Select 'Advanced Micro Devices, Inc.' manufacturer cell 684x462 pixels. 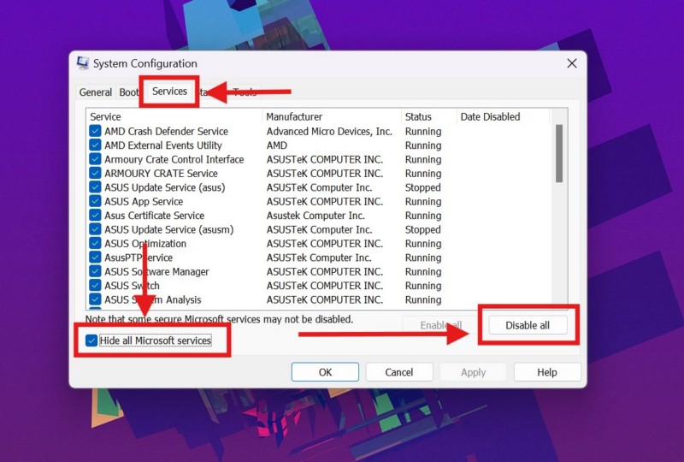point(329,131)
